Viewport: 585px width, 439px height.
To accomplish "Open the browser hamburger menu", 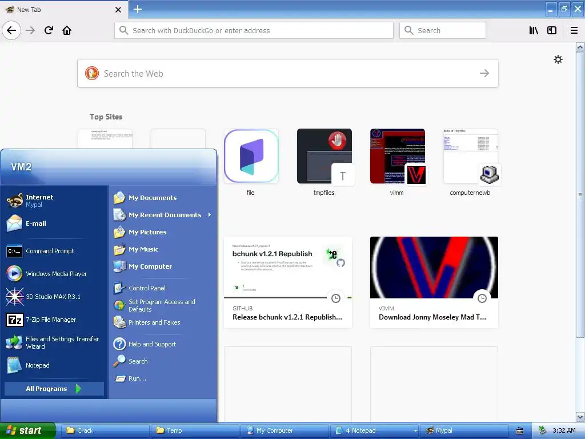I will click(574, 30).
